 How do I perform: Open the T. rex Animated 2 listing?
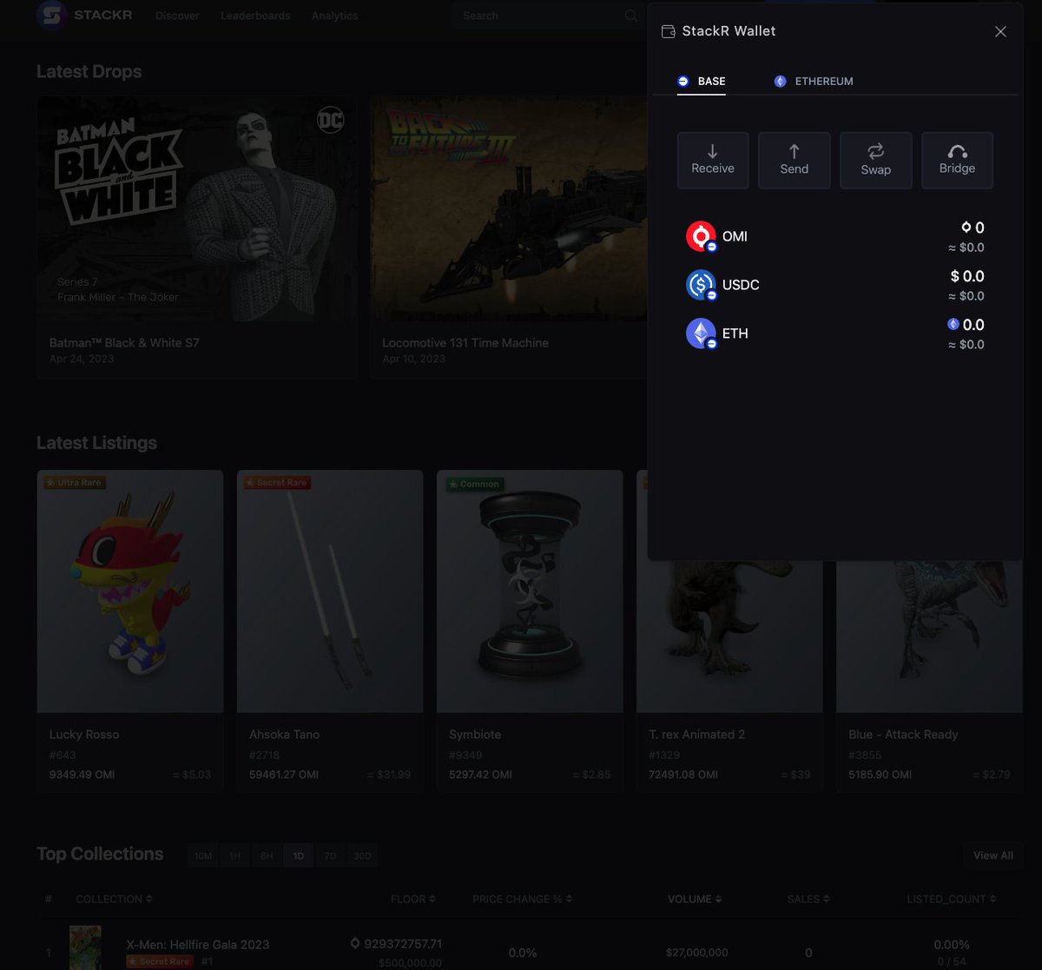(729, 677)
